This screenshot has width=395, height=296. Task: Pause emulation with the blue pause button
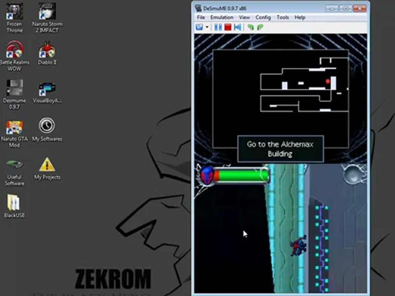click(x=218, y=27)
